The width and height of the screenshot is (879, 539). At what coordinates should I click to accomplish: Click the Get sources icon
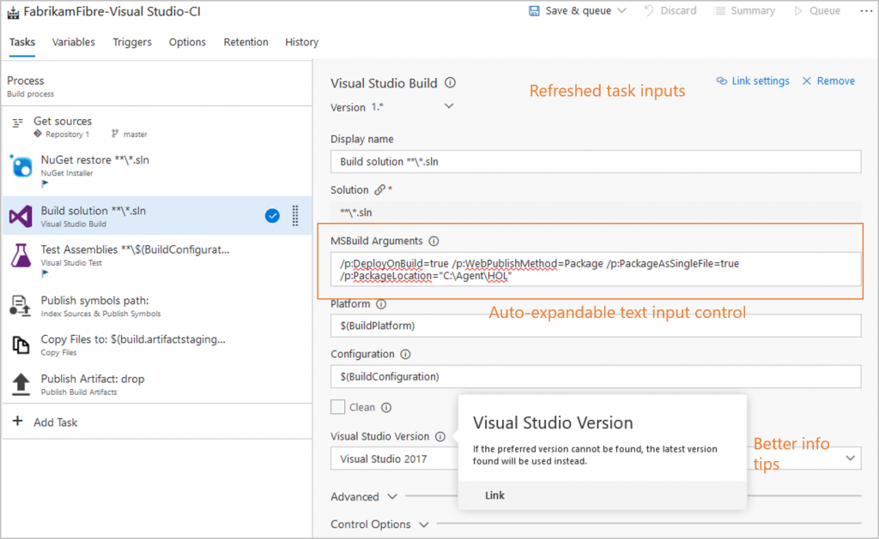(x=18, y=122)
